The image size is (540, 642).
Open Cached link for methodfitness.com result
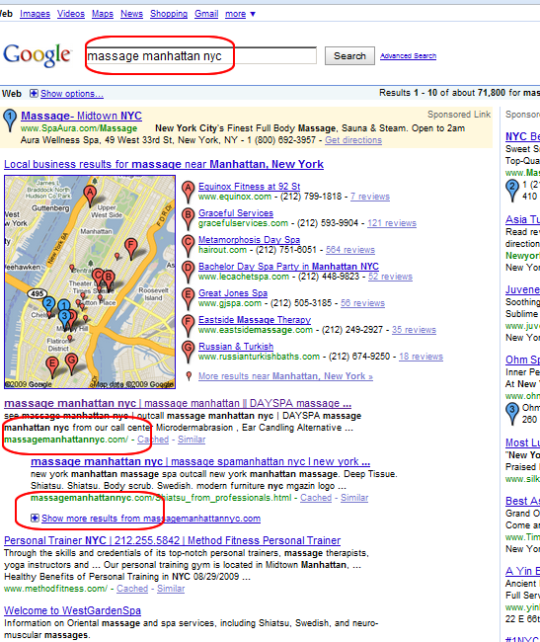coord(132,589)
